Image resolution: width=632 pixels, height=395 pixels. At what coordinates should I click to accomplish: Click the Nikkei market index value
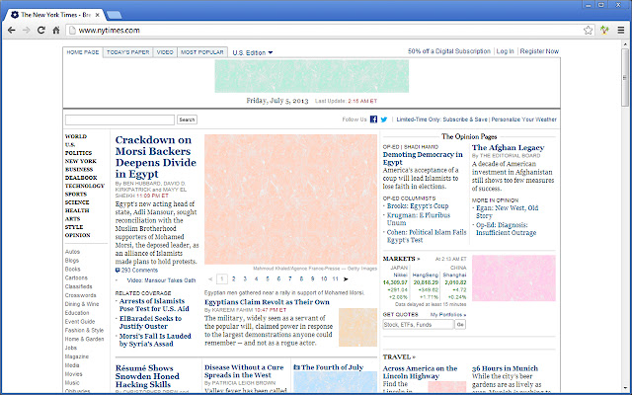point(395,282)
